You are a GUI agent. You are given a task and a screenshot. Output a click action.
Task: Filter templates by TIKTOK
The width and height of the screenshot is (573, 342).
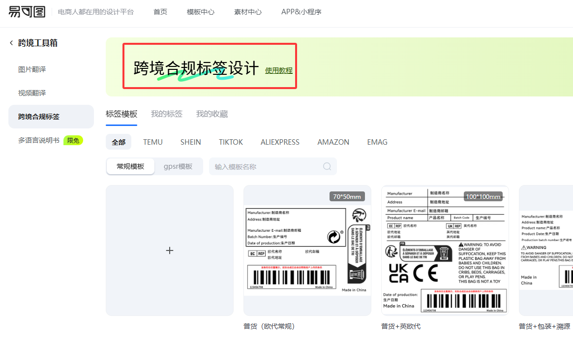[x=231, y=142]
